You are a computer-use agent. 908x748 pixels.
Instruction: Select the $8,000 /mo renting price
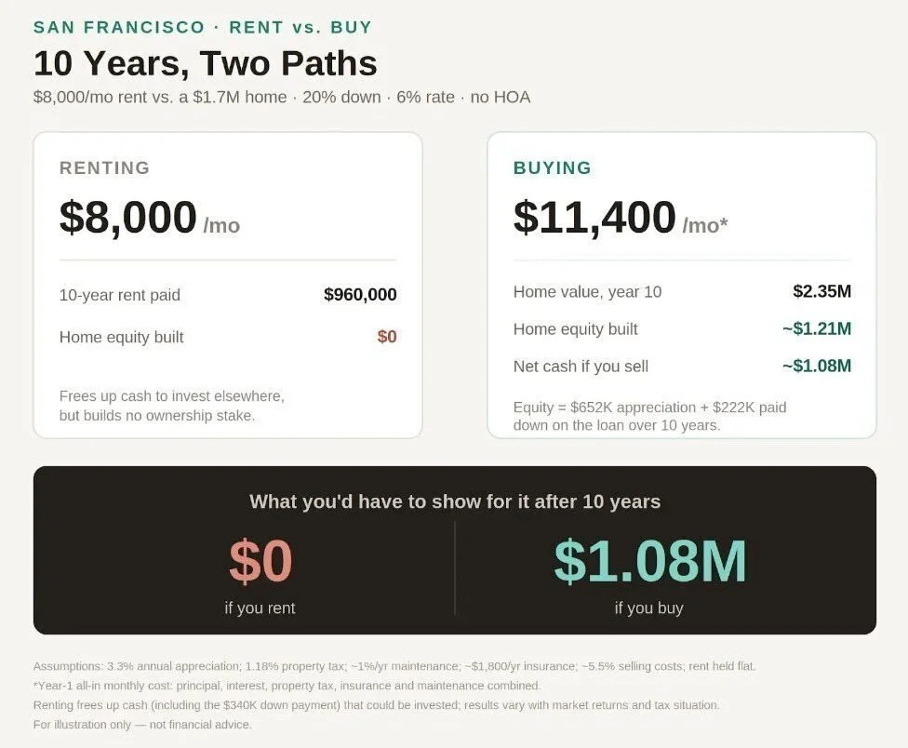150,218
